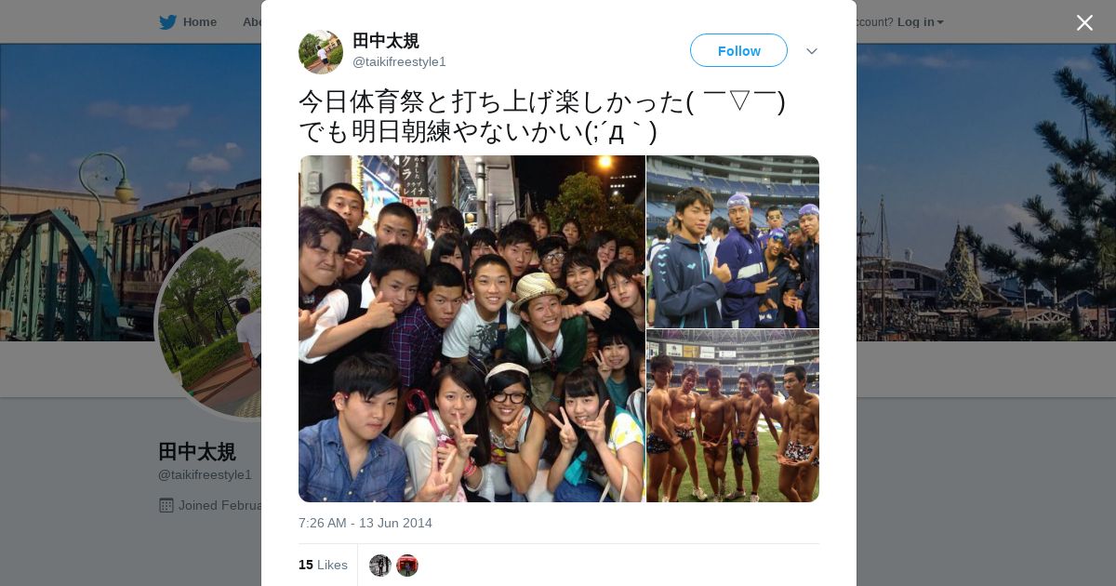
Task: Open the stadium tracksuit team photo
Action: tap(733, 242)
